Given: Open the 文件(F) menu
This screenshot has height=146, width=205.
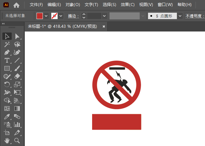Looking at the screenshot, I should point(36,5).
